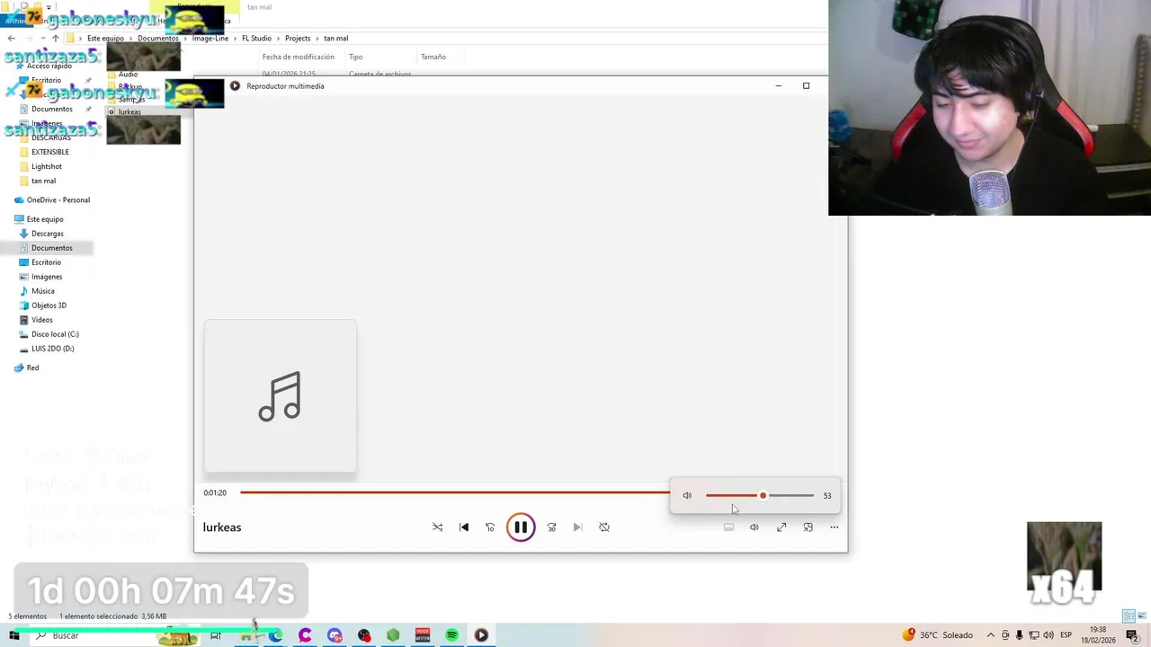
Task: Sort by Tipo column header
Action: click(x=356, y=57)
